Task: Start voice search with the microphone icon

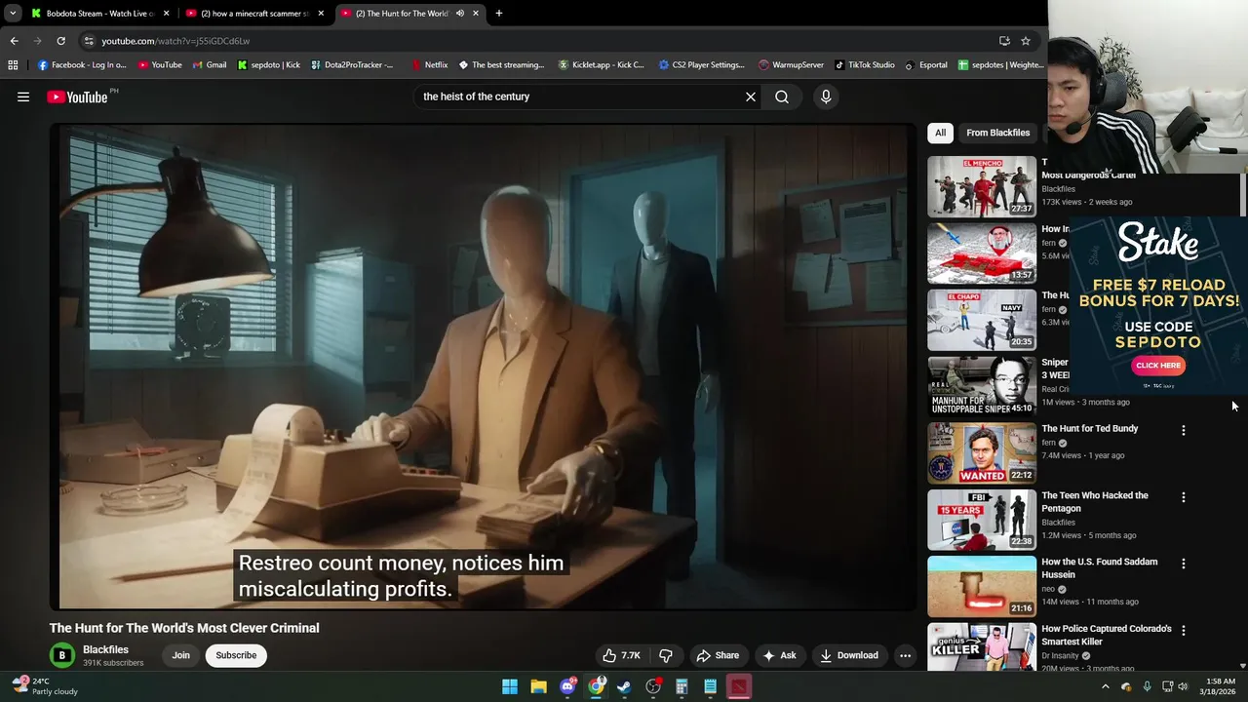Action: [x=826, y=97]
